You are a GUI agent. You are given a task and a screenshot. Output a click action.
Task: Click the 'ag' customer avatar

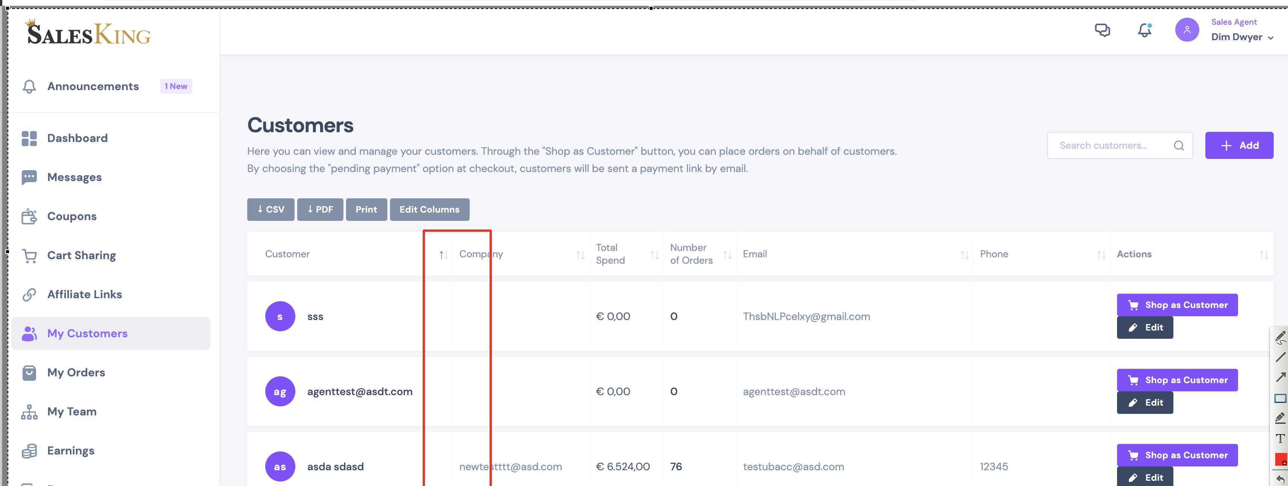[280, 391]
